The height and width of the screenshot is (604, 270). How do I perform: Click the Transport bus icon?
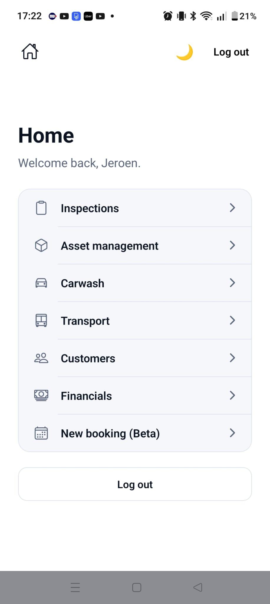41,320
